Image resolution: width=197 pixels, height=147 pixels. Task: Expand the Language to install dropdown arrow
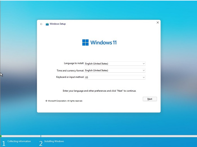[x=144, y=64]
